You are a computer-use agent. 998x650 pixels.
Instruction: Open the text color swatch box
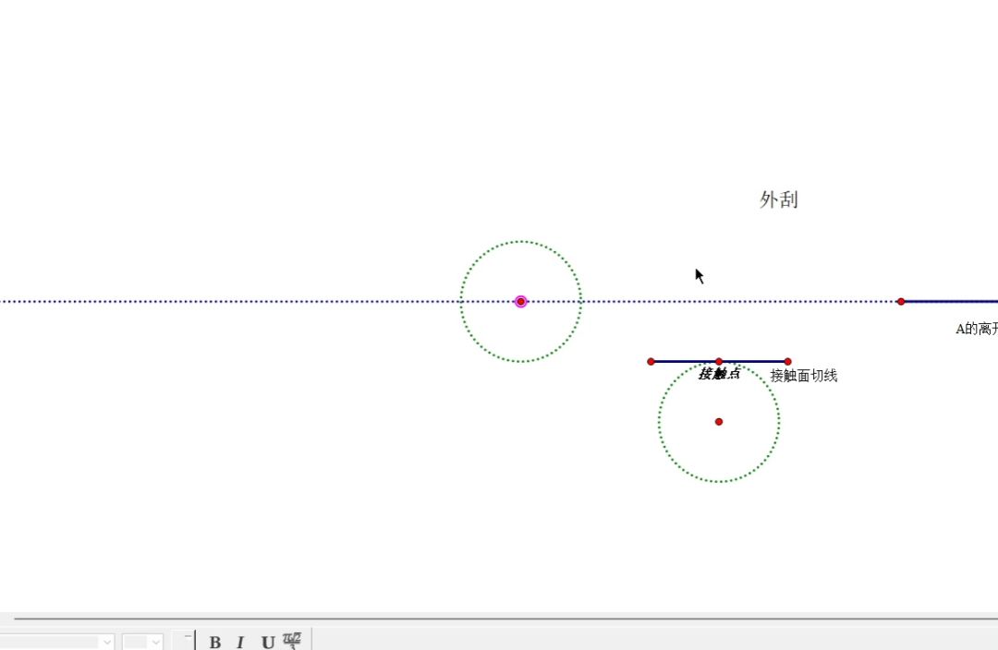tap(182, 641)
